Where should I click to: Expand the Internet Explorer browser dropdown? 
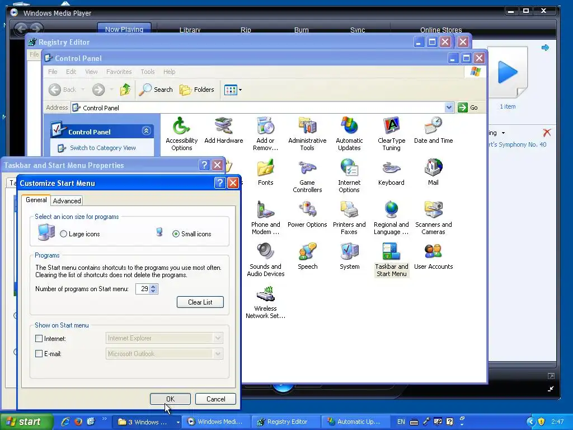click(218, 338)
